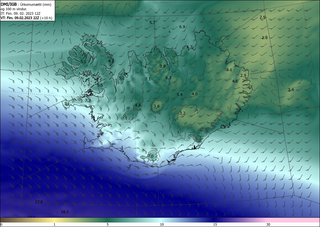
Task: Click the 10 label on the color scale
Action: [162, 224]
